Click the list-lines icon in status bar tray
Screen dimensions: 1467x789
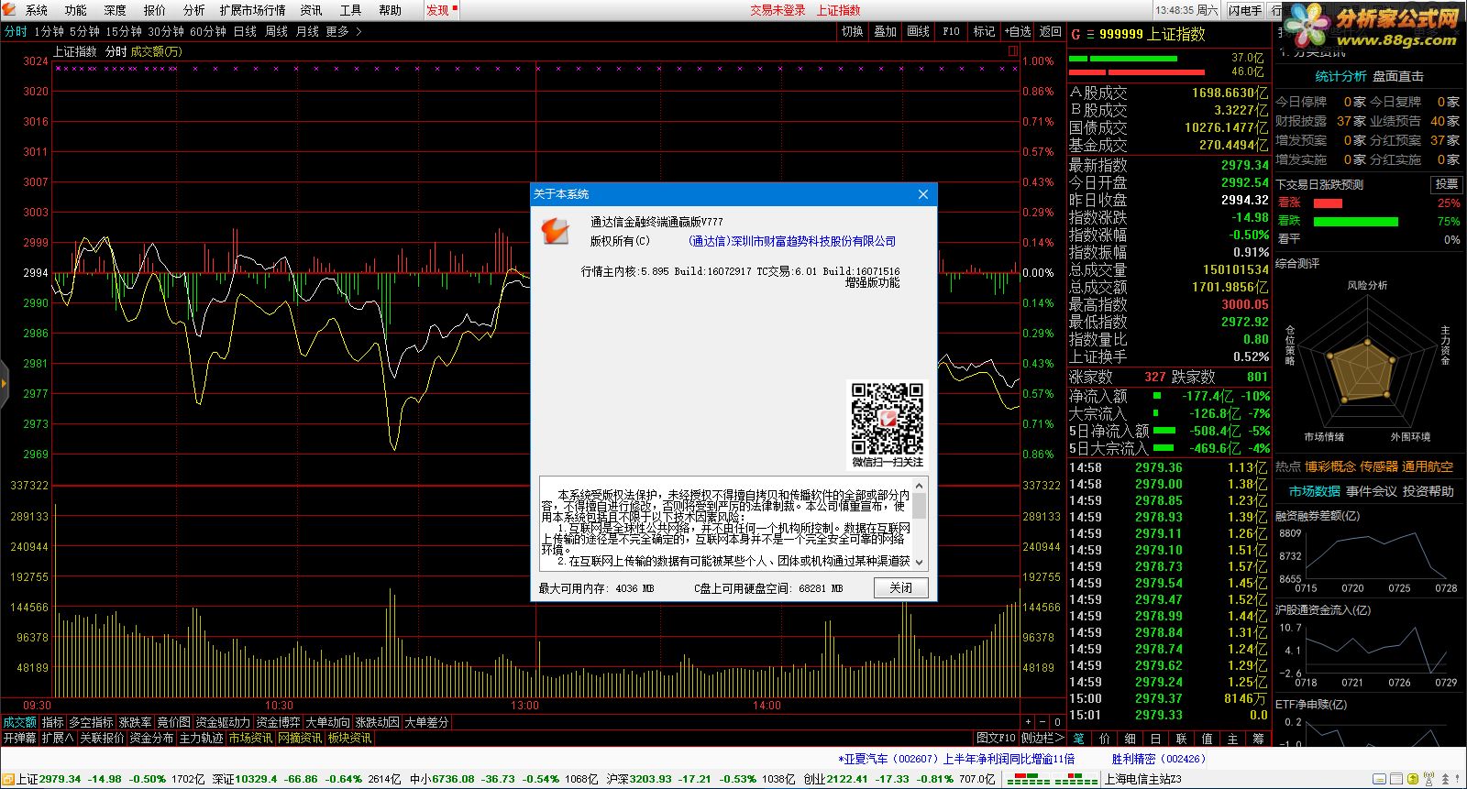click(1396, 779)
